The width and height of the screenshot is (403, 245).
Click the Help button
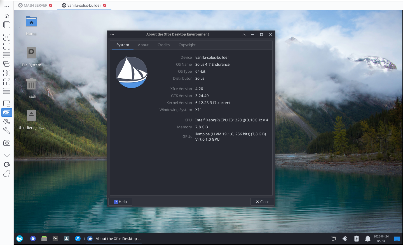[120, 202]
